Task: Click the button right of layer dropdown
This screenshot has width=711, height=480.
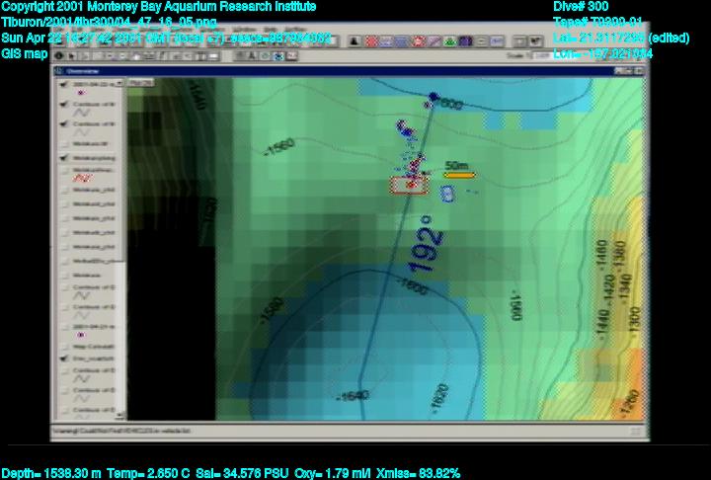Action: [140, 83]
